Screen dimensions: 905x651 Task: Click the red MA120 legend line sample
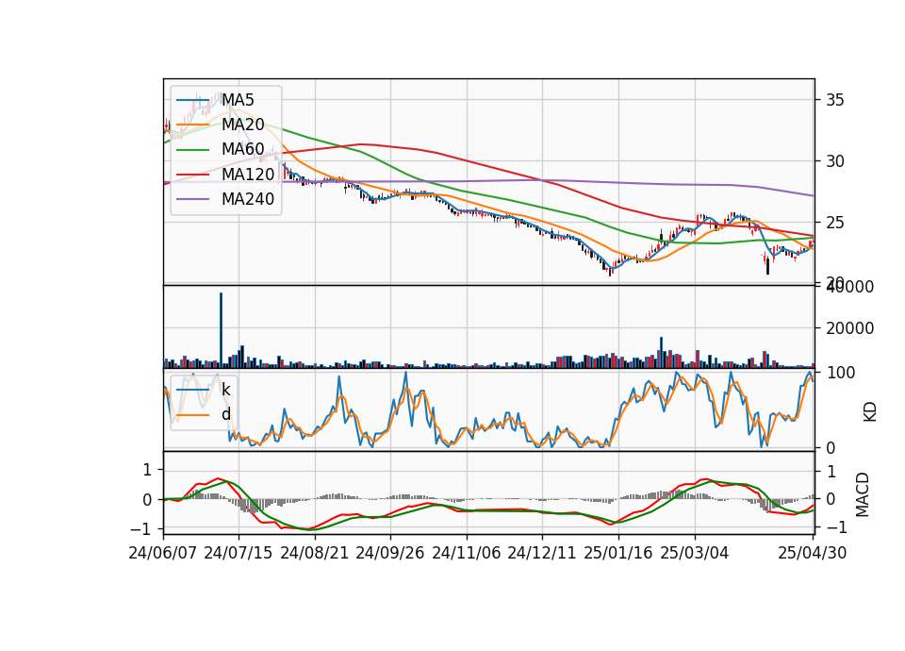(x=192, y=175)
